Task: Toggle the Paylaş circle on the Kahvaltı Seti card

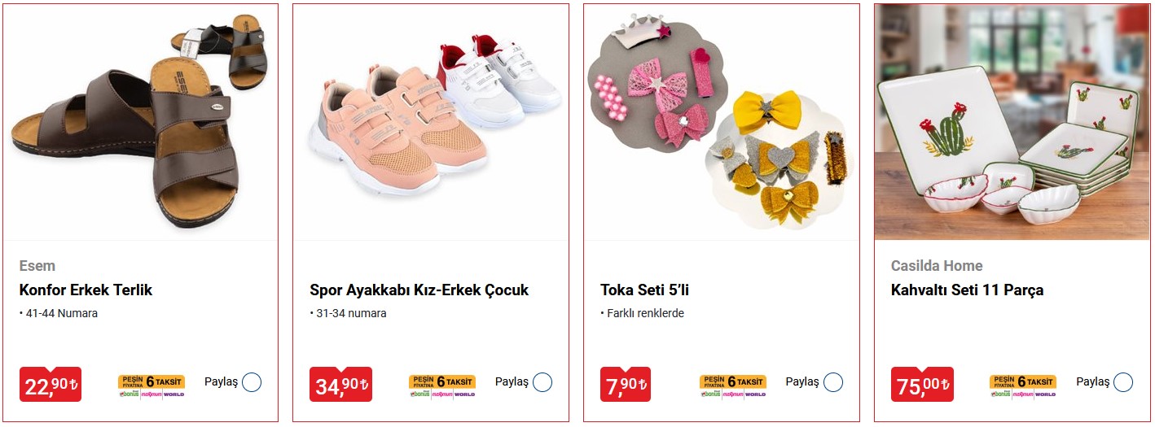Action: [1123, 382]
